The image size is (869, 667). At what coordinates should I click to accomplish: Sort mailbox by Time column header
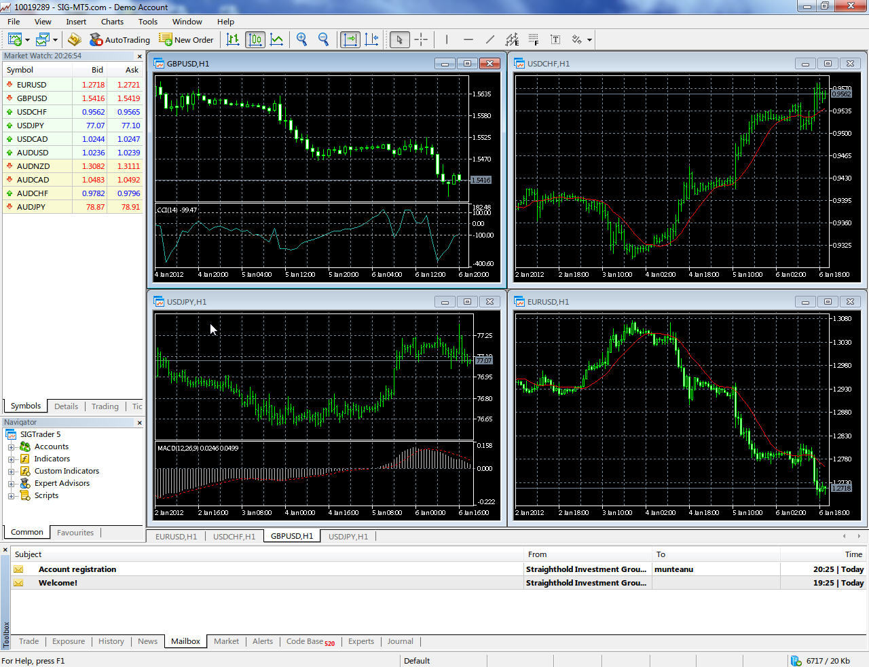pyautogui.click(x=823, y=554)
